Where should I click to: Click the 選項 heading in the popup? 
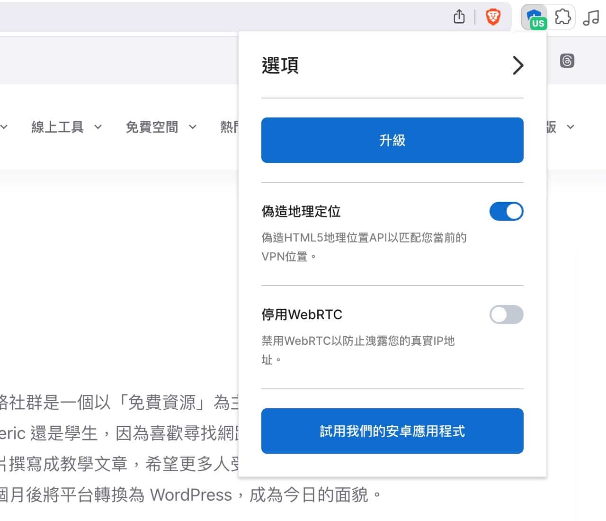280,65
